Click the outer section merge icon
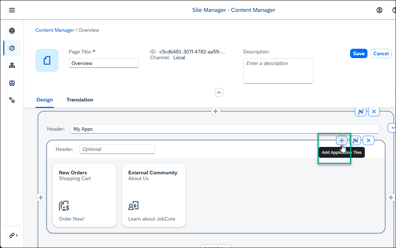Viewport: 396px width, 248px height. click(361, 112)
